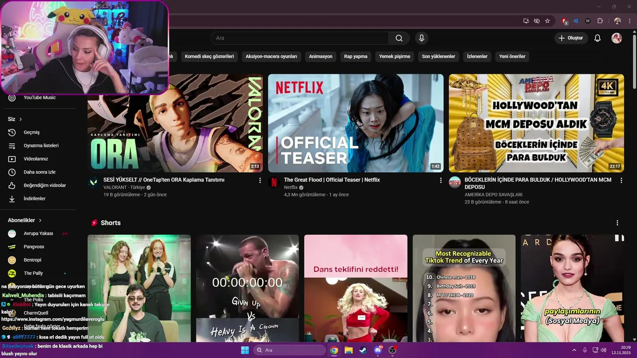Open the YouTube account avatar menu
The width and height of the screenshot is (637, 358).
617,38
